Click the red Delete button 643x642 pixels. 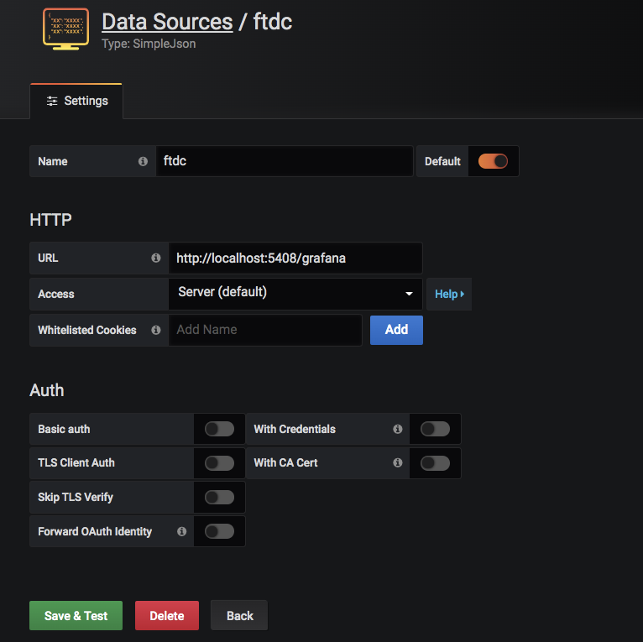click(167, 615)
